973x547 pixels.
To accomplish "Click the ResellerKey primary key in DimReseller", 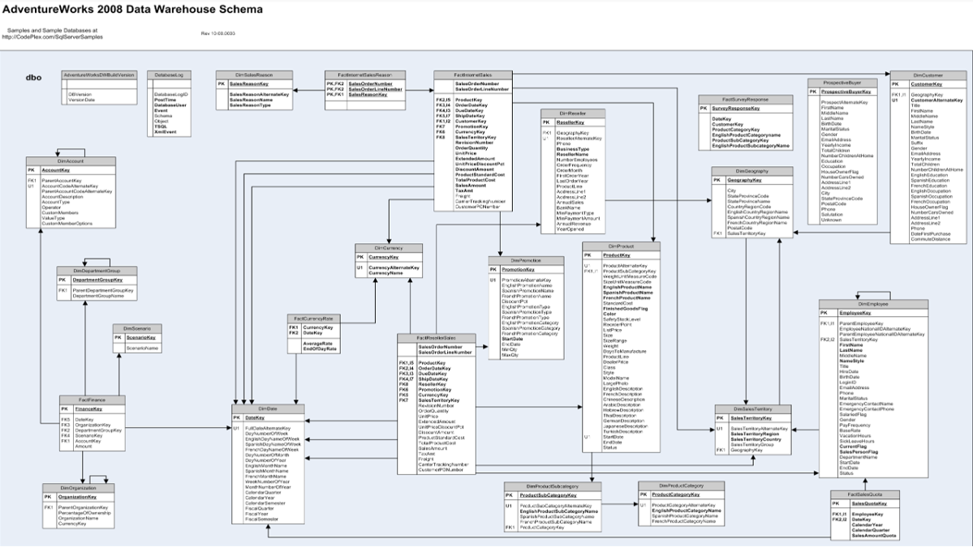I will [x=570, y=122].
